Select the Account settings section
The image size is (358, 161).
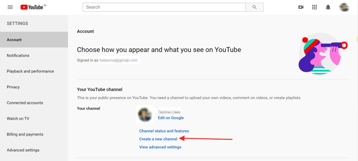click(14, 40)
